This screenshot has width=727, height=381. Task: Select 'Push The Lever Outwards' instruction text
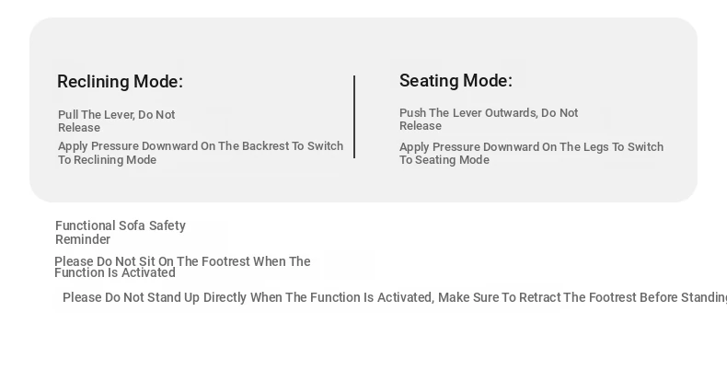pos(489,119)
